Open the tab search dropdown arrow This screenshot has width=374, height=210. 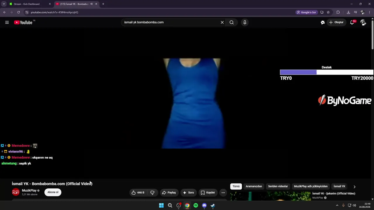[x=4, y=4]
